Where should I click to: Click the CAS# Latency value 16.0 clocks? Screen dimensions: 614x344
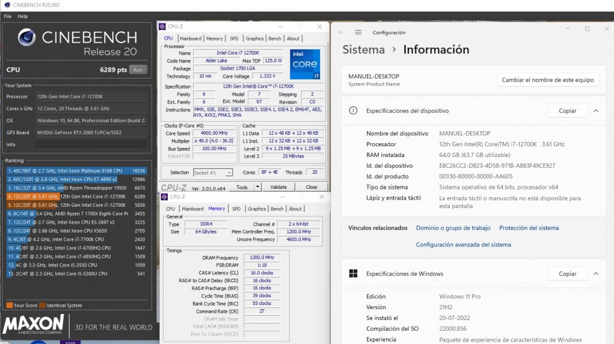pos(262,273)
